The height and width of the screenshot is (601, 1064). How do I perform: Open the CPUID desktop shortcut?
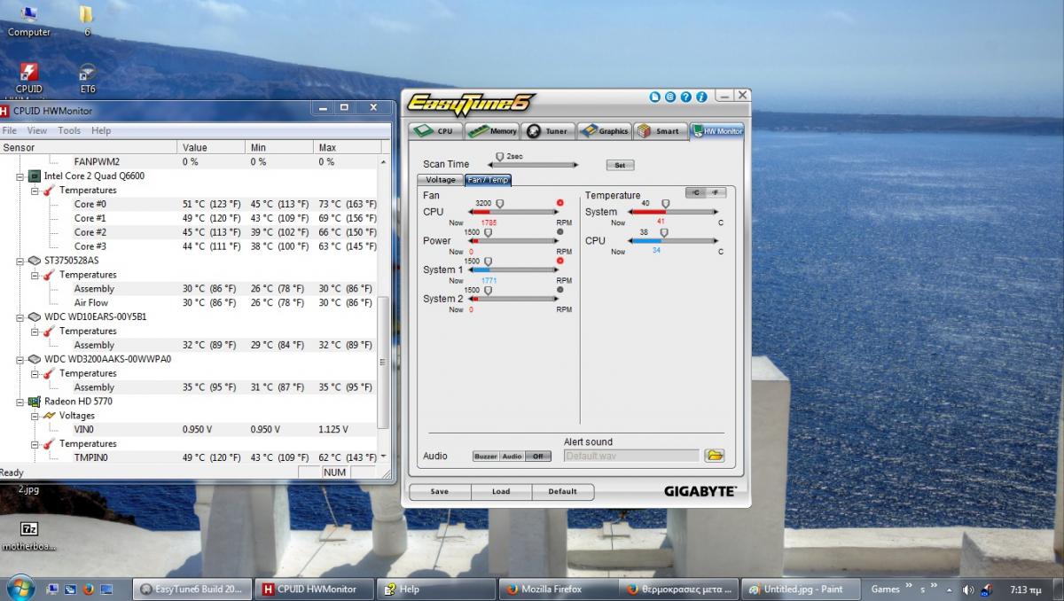tap(28, 77)
